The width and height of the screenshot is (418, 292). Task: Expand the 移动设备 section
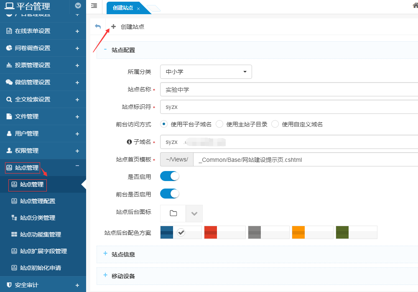pyautogui.click(x=123, y=276)
